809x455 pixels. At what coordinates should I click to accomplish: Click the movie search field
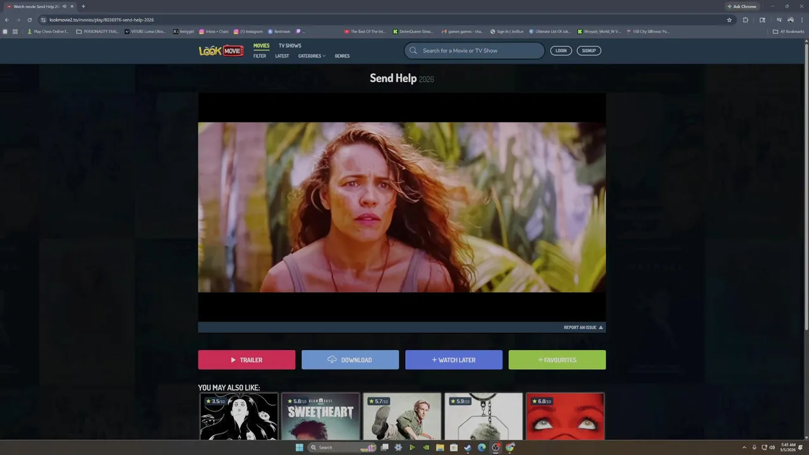coord(474,51)
